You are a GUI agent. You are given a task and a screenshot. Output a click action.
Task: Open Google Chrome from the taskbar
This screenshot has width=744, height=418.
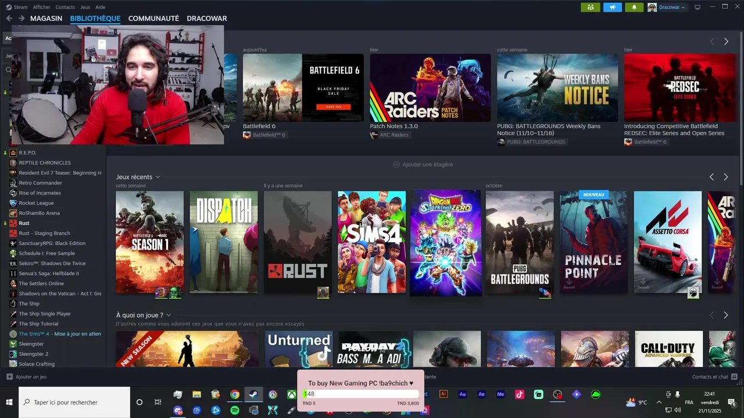234,394
